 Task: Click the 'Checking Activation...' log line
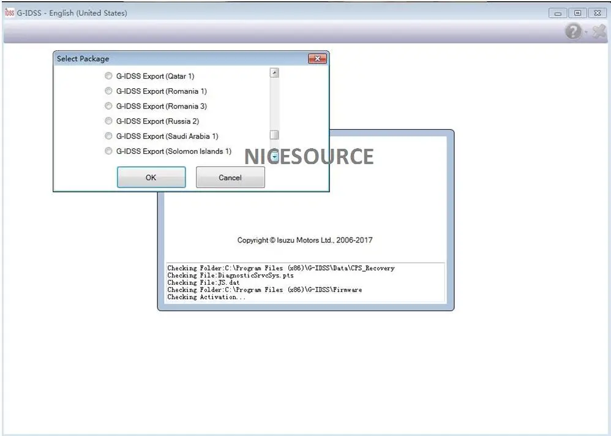[x=206, y=297]
